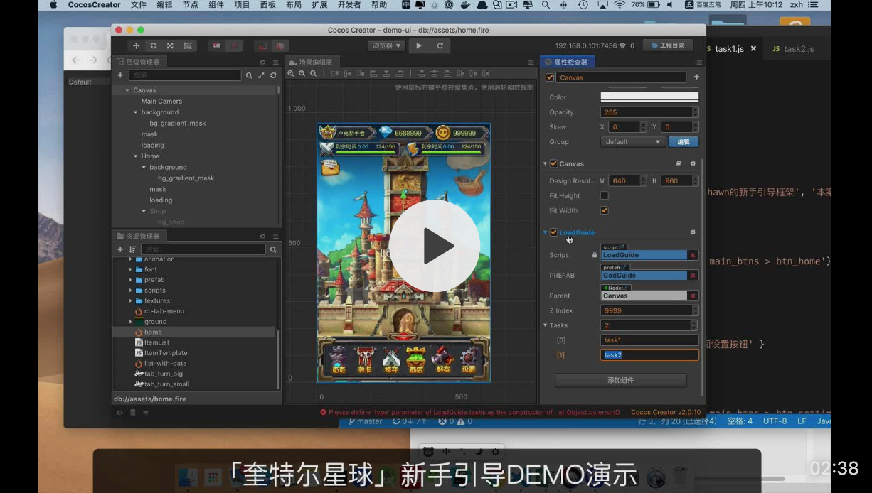The width and height of the screenshot is (872, 493).
Task: Toggle the Canvas node active checkbox
Action: (549, 77)
